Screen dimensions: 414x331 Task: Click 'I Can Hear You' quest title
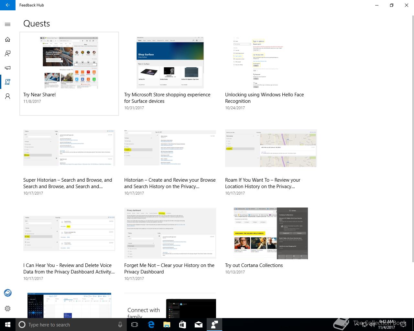(x=69, y=269)
